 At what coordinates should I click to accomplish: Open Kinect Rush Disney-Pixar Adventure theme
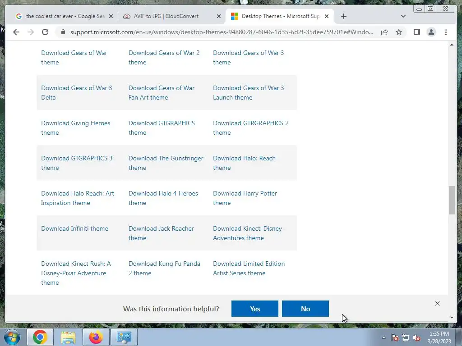(76, 273)
